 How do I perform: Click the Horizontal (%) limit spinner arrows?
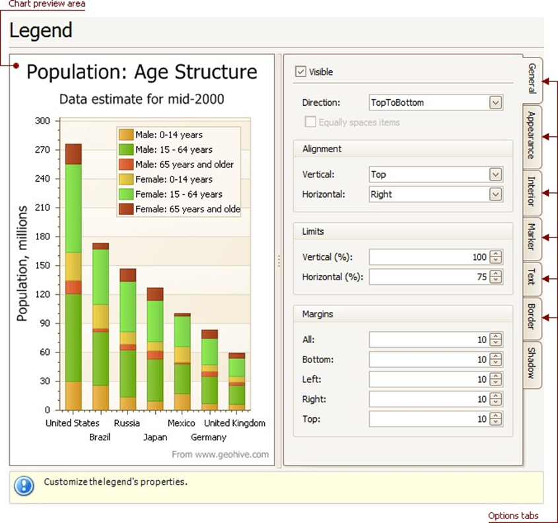[496, 277]
